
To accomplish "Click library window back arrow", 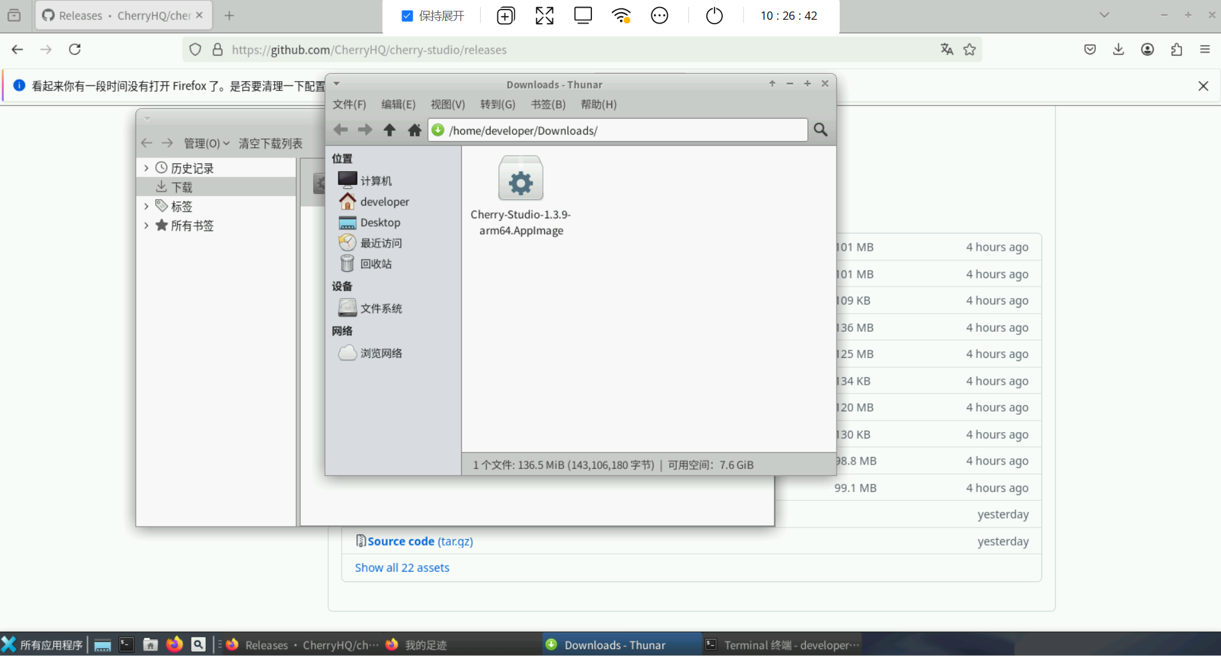I will click(x=146, y=143).
